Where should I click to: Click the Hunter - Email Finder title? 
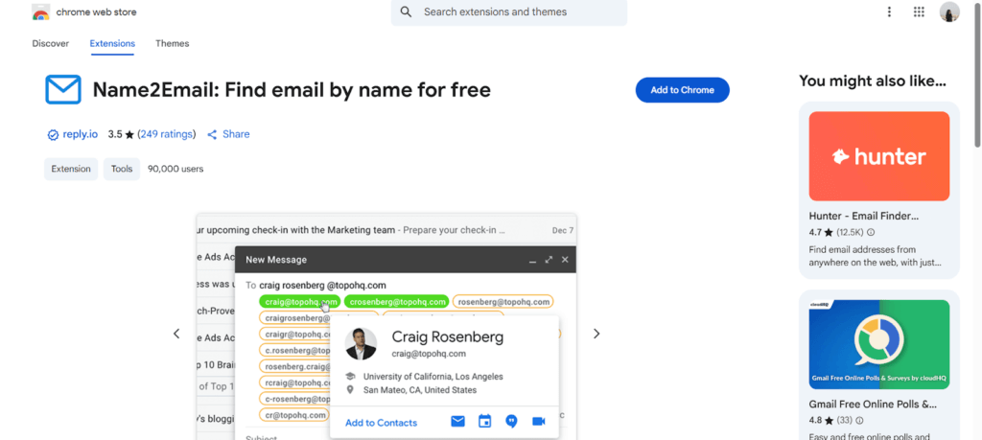[864, 216]
